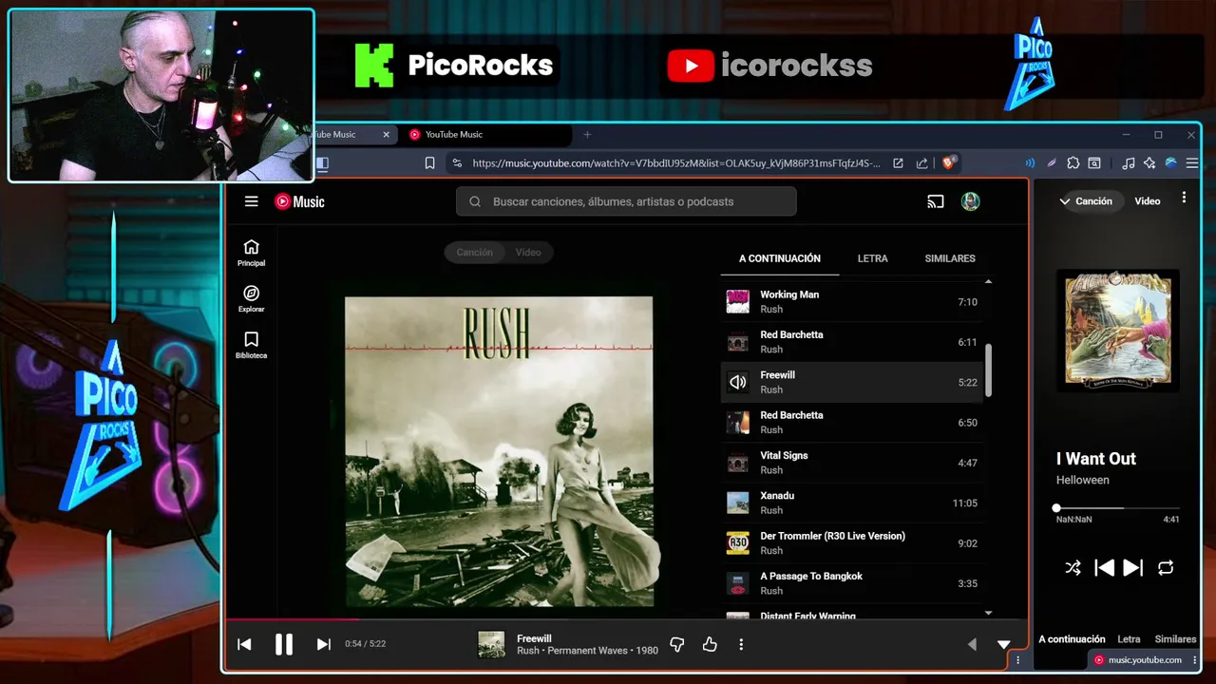The image size is (1216, 684).
Task: Click the Rush Permanent Waves album cover
Action: coord(499,451)
